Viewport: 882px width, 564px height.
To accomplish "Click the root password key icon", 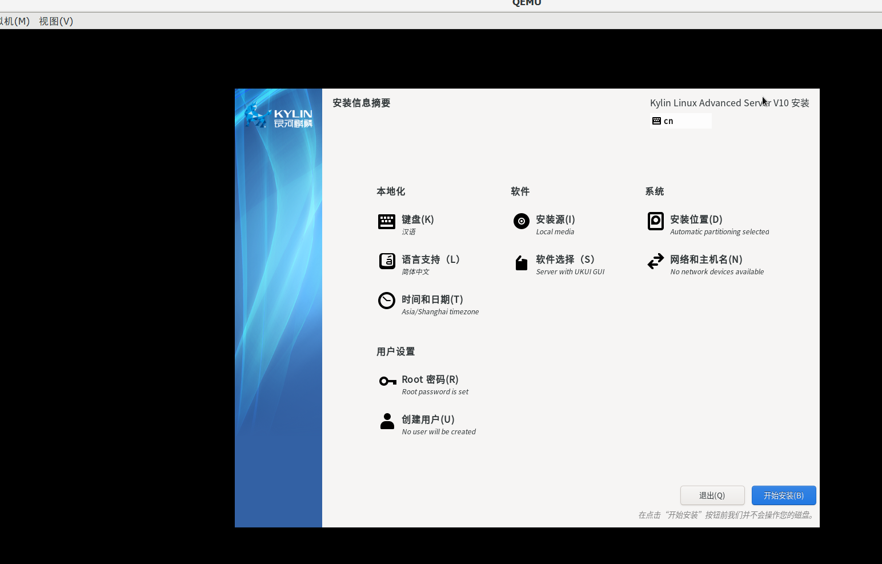I will click(x=387, y=381).
